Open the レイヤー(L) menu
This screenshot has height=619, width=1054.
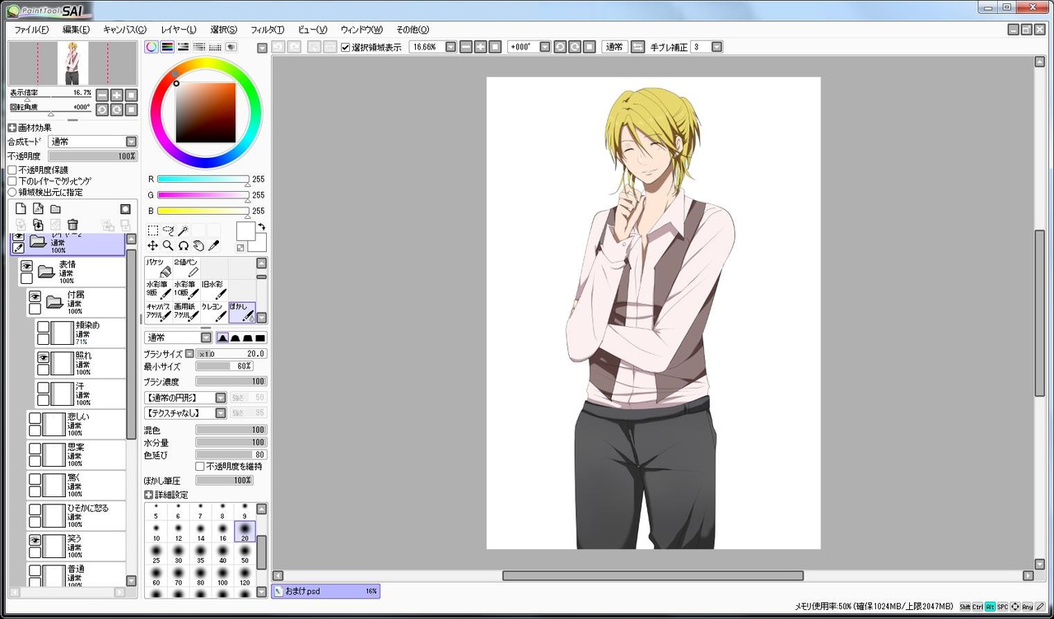(179, 30)
